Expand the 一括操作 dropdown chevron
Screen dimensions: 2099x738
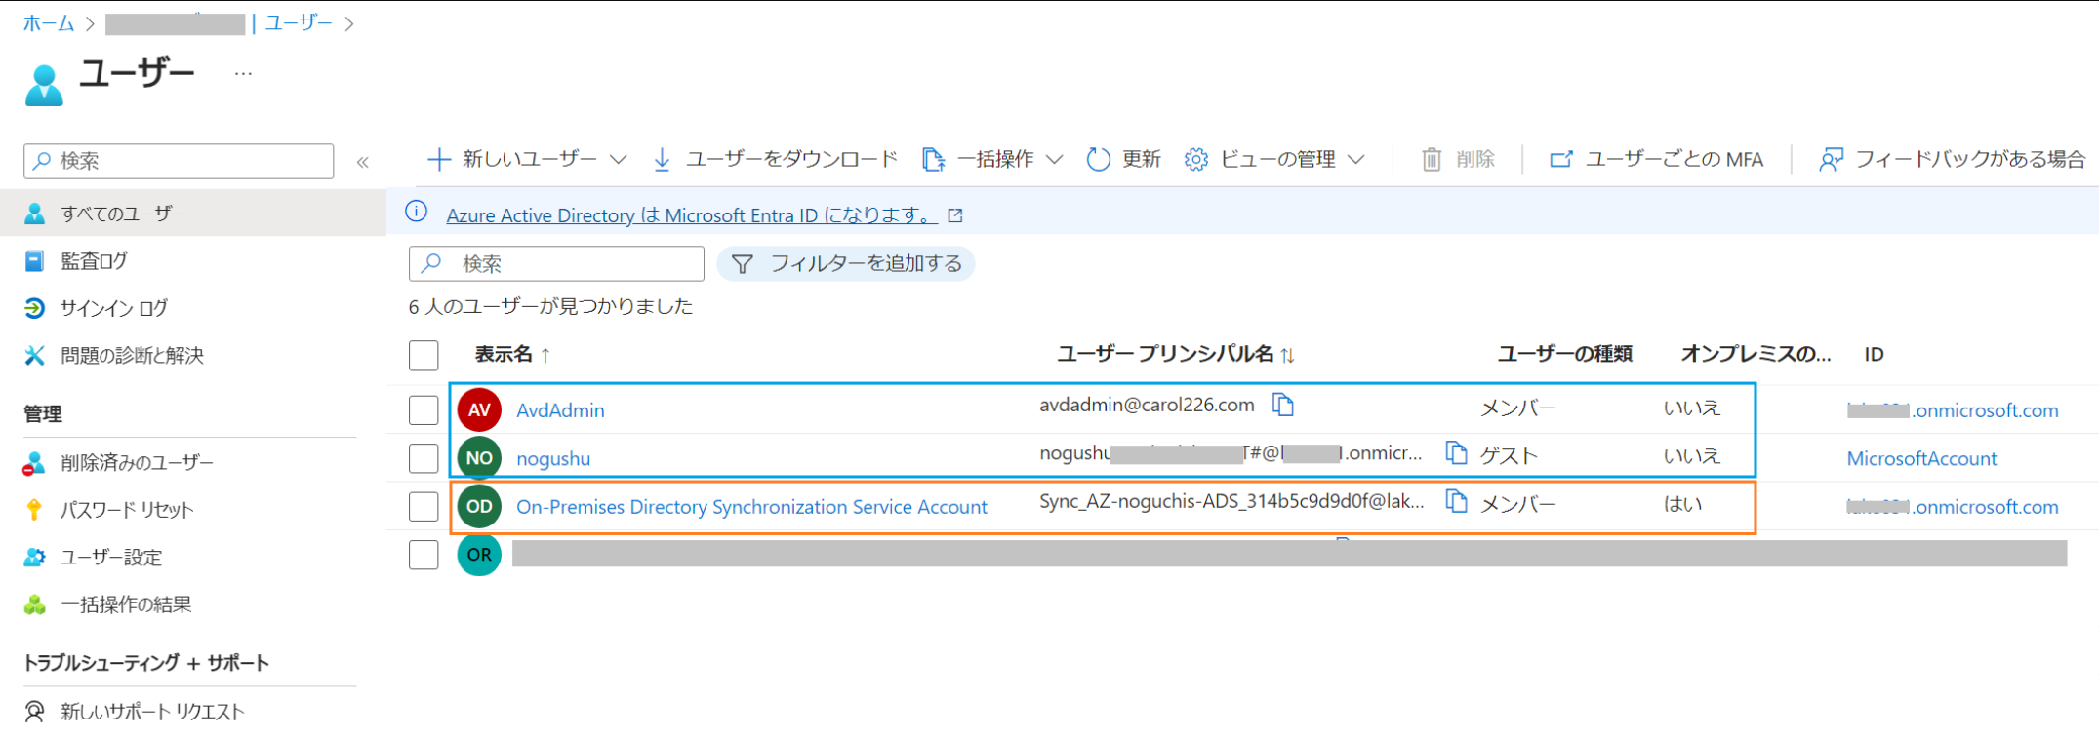point(1054,159)
